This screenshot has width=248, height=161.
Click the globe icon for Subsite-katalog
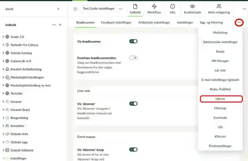point(7,53)
